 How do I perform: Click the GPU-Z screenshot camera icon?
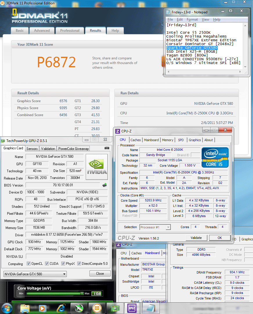click(x=107, y=148)
